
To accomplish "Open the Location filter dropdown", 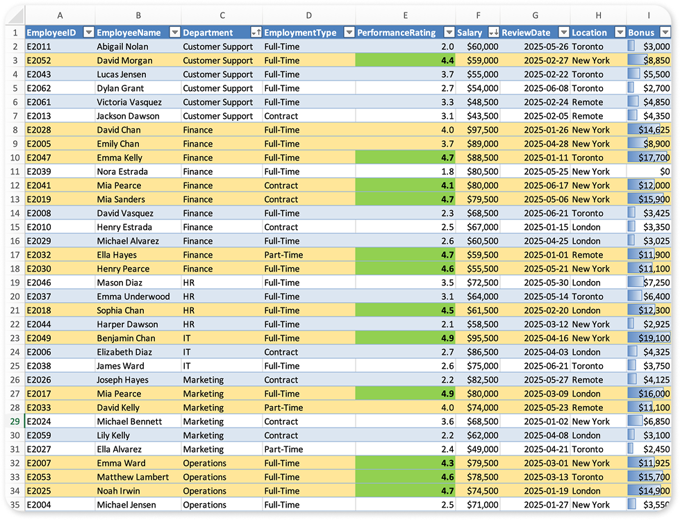I will click(620, 33).
